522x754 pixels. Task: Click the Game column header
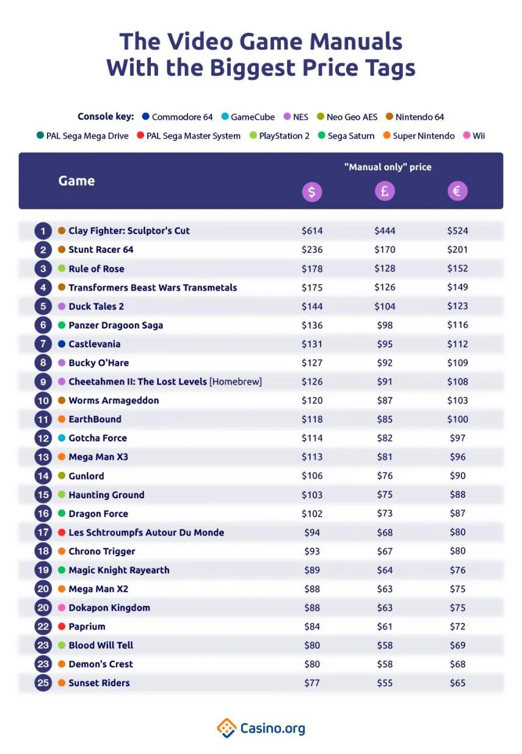coord(76,181)
